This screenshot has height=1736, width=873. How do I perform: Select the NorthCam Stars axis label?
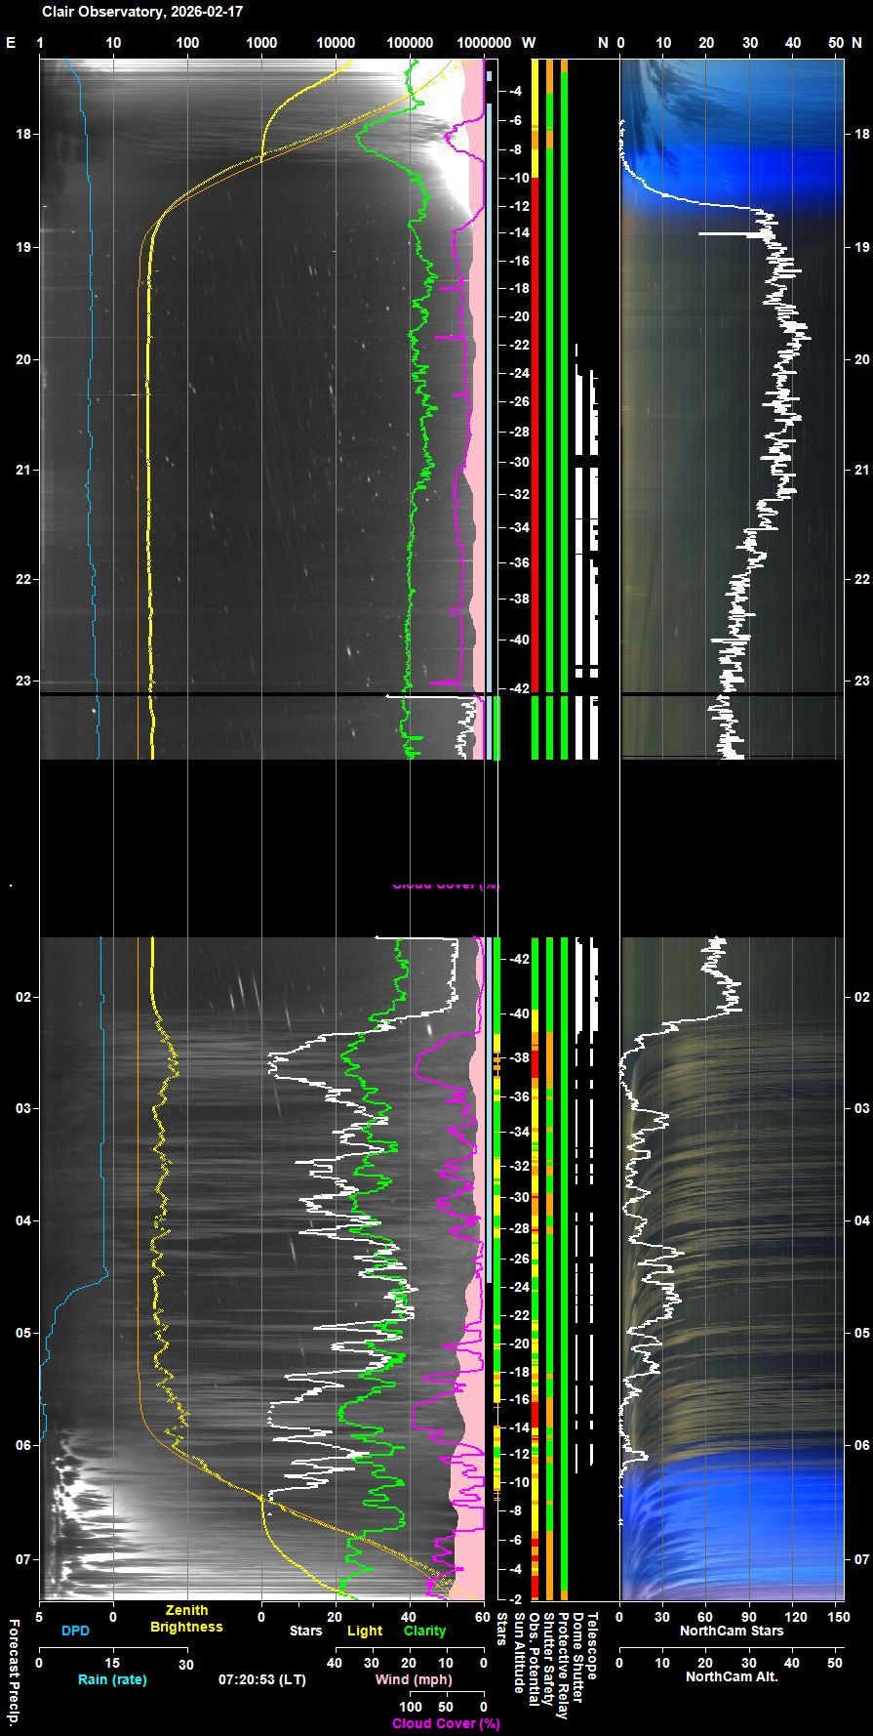point(732,1631)
